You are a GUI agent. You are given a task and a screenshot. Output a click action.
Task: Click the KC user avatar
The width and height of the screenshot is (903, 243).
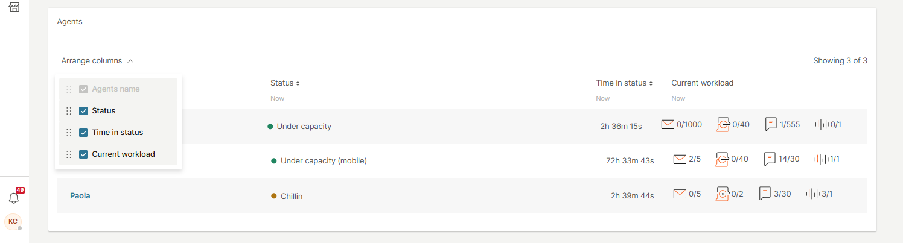point(13,221)
